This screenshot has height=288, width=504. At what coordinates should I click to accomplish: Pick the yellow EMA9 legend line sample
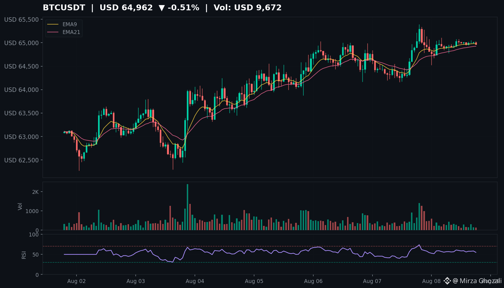(x=53, y=25)
